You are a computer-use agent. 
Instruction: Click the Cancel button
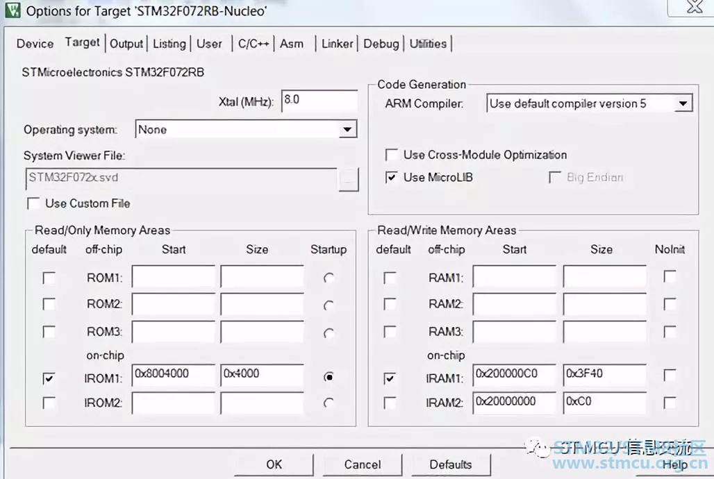363,464
